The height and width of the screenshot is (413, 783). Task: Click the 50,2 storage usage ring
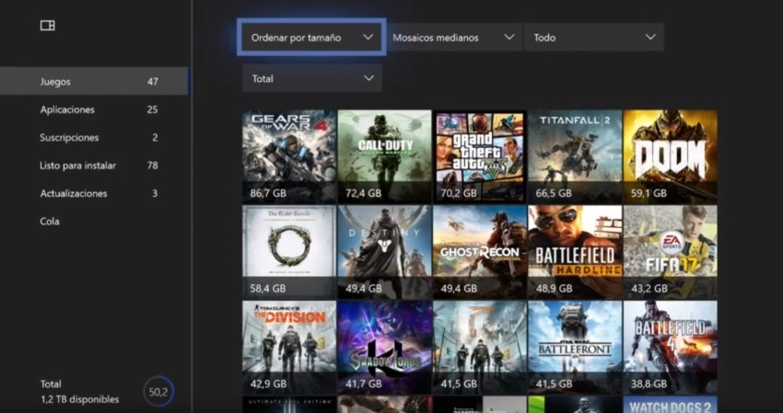pos(158,392)
